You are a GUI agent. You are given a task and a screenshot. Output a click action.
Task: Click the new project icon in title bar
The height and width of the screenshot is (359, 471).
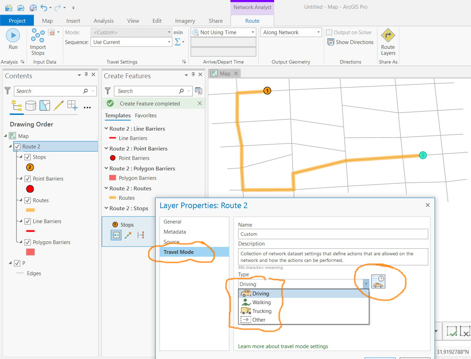point(9,7)
